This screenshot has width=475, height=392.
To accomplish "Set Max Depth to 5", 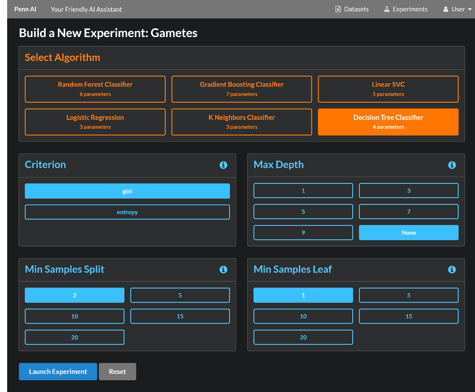I will (303, 212).
